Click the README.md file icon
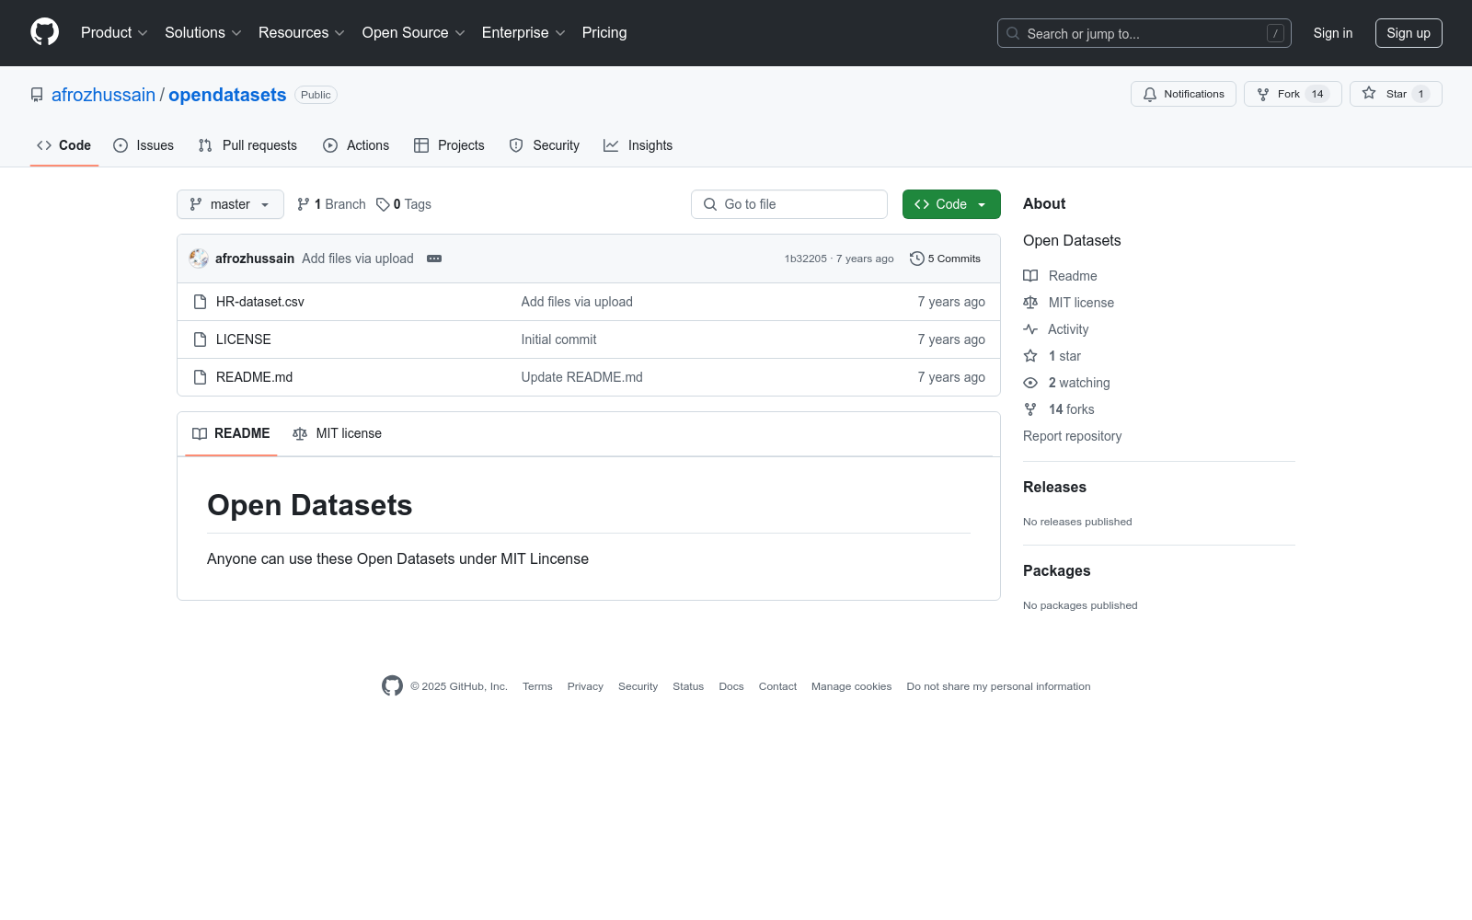 [200, 377]
